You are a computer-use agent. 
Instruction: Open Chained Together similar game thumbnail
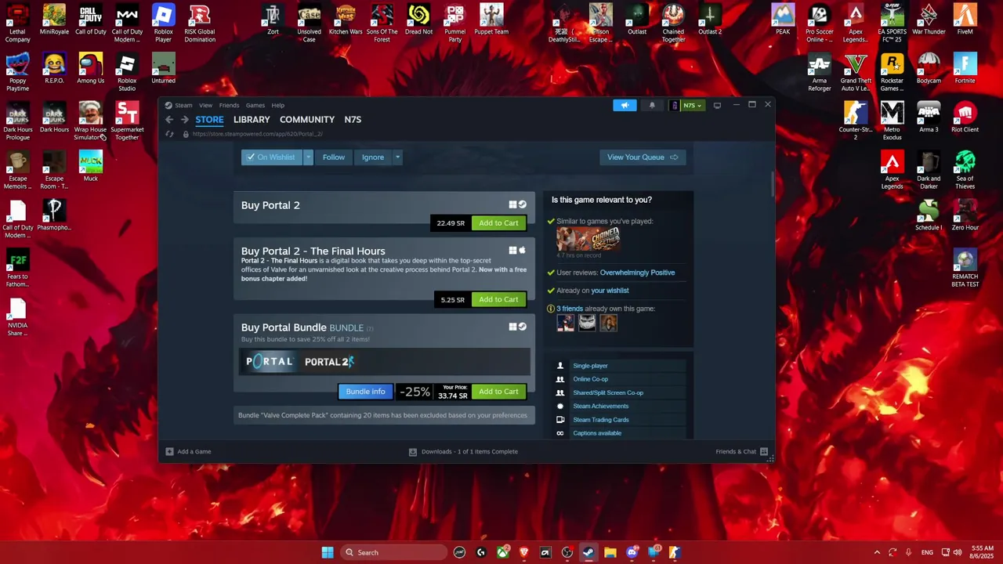588,239
